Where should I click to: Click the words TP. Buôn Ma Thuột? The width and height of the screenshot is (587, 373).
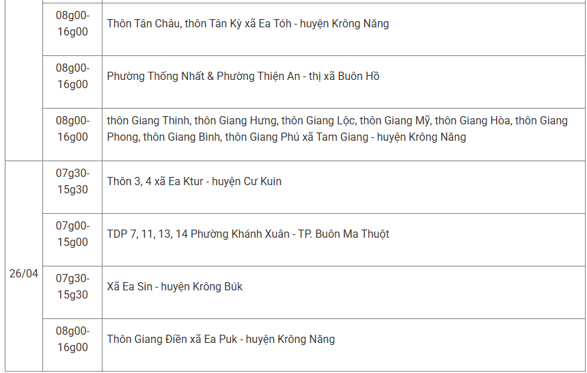[344, 234]
